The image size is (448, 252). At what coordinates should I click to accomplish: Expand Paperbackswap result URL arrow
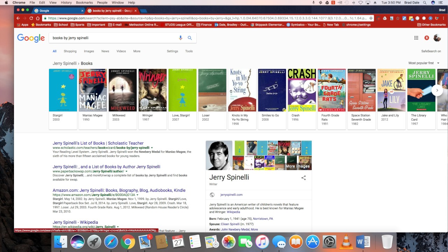[126, 171]
